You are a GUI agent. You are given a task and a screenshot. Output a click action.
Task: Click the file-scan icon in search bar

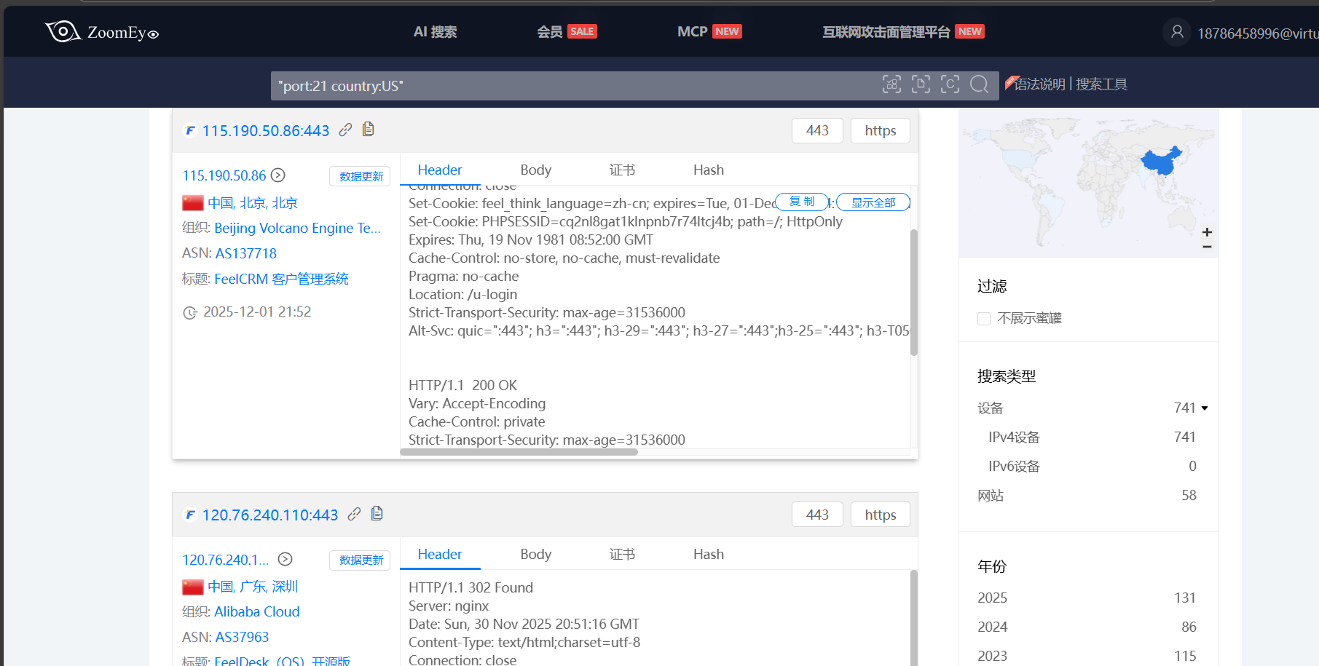click(921, 84)
